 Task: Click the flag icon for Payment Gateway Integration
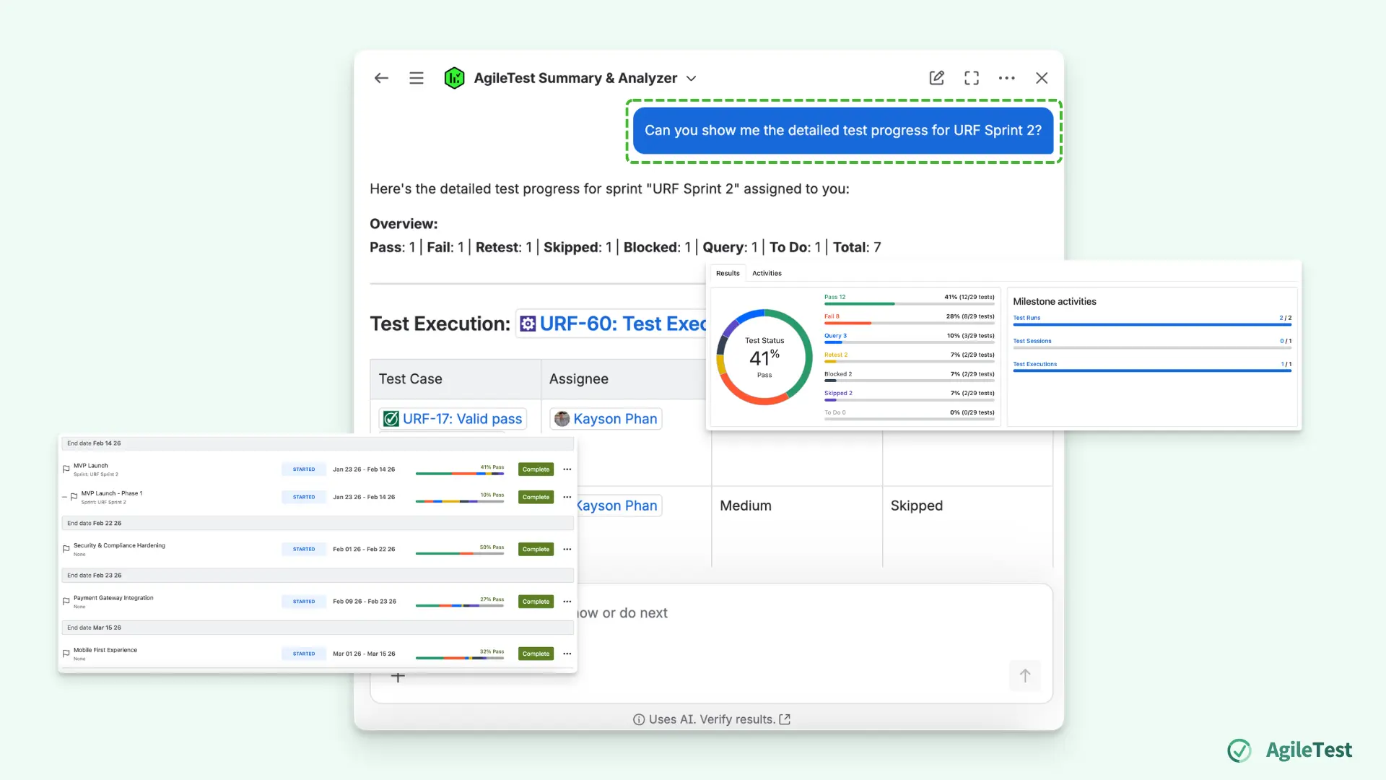tap(66, 602)
